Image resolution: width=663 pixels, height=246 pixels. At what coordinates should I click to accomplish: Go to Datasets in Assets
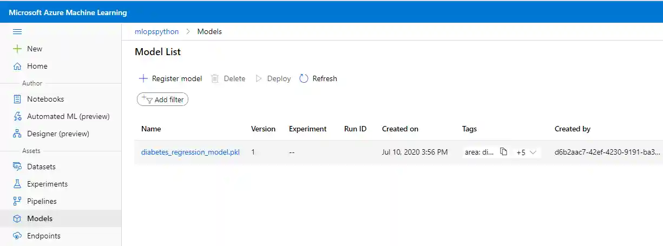pos(41,167)
